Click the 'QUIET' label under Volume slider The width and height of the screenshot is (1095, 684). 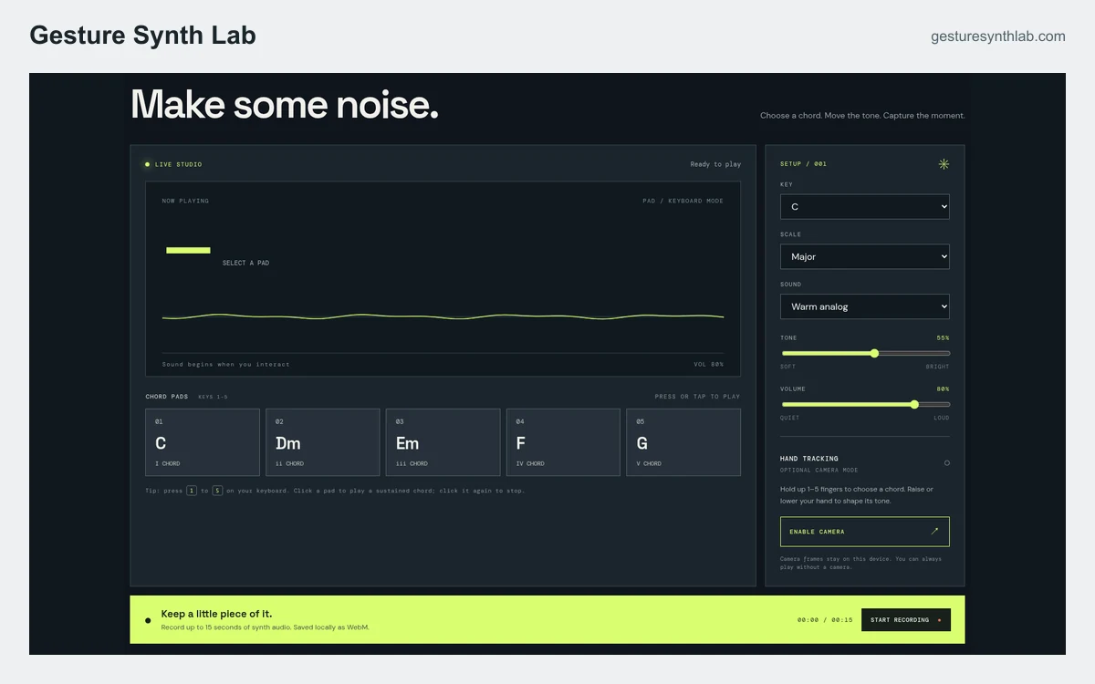[x=790, y=418]
